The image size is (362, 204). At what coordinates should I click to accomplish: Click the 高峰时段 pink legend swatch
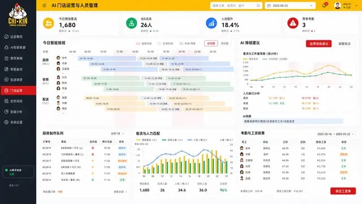pyautogui.click(x=138, y=44)
